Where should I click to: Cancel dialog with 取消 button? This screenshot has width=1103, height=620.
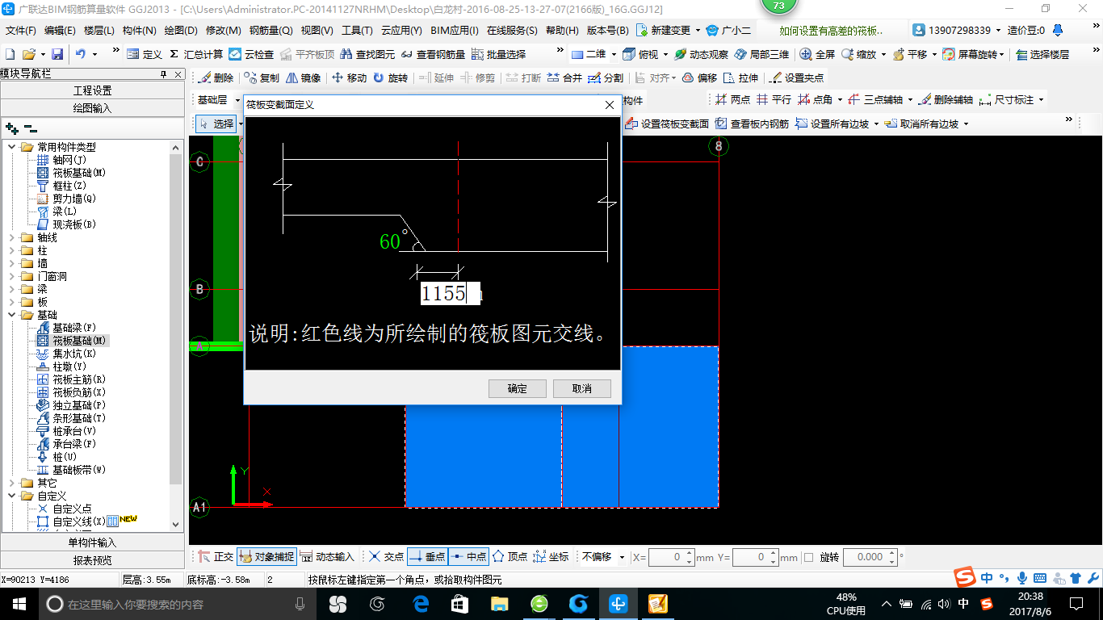click(582, 388)
